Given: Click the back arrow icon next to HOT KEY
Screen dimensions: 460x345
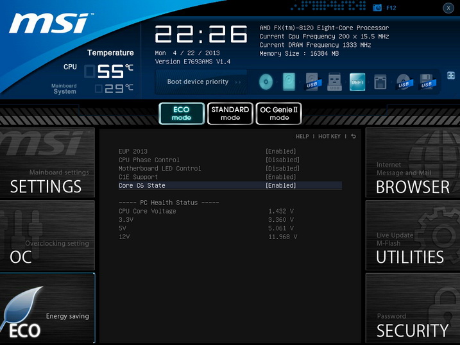Looking at the screenshot, I should (354, 137).
